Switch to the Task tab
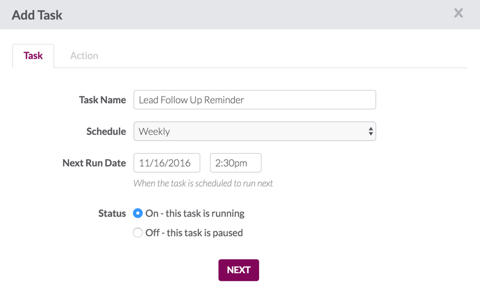This screenshot has height=294, width=480. (x=33, y=55)
